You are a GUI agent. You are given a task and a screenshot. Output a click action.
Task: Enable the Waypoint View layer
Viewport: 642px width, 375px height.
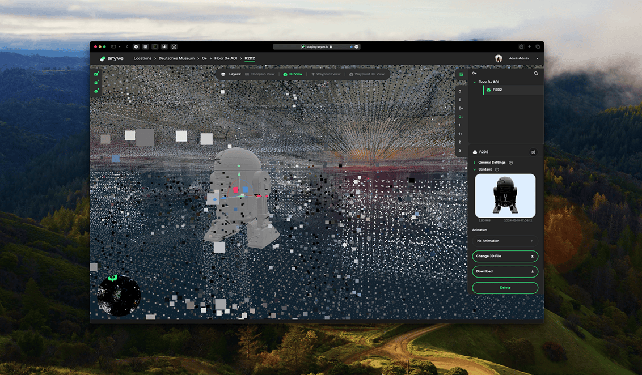pos(326,74)
